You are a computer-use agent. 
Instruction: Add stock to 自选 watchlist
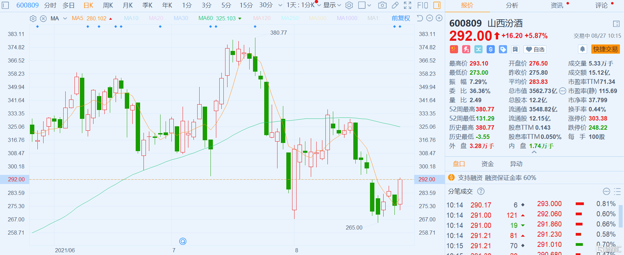(x=535, y=49)
